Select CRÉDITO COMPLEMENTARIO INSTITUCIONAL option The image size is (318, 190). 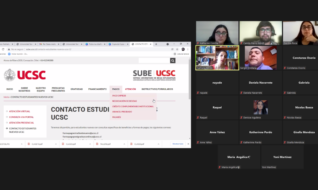(133, 106)
